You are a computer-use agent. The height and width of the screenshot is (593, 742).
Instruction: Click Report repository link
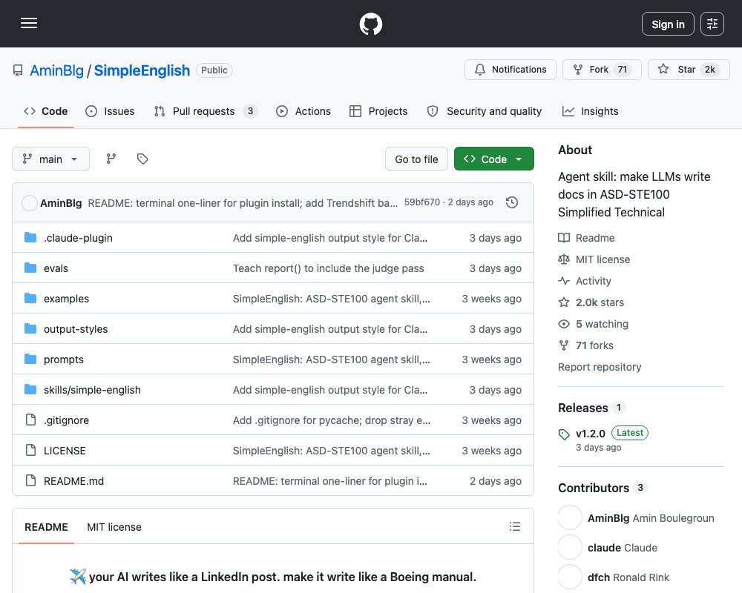600,367
